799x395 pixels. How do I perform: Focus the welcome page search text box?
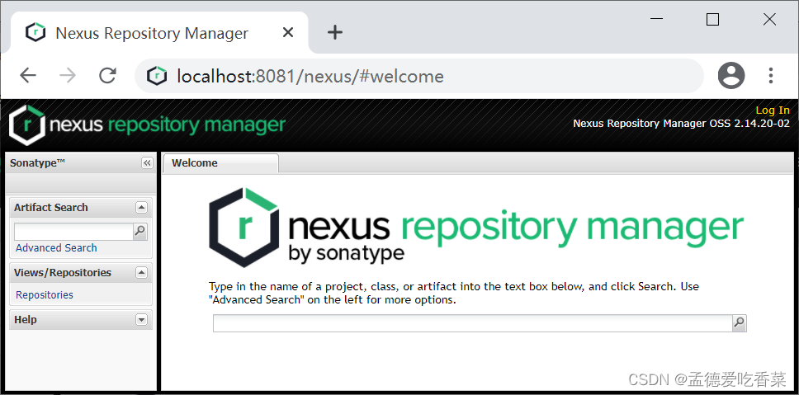coord(472,322)
